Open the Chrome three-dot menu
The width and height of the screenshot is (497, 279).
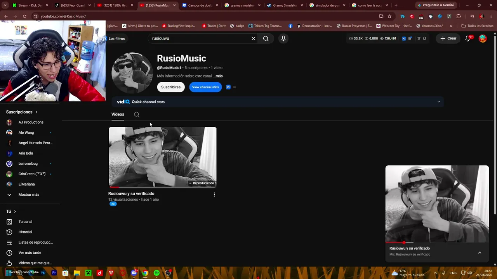coord(491,16)
